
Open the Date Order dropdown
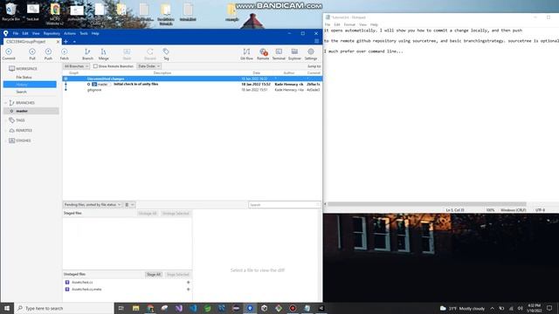pos(149,66)
